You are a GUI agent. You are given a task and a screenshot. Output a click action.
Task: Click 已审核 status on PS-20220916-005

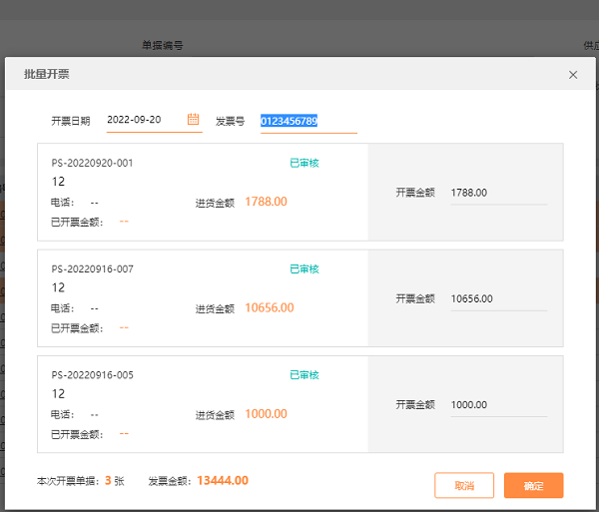(303, 375)
